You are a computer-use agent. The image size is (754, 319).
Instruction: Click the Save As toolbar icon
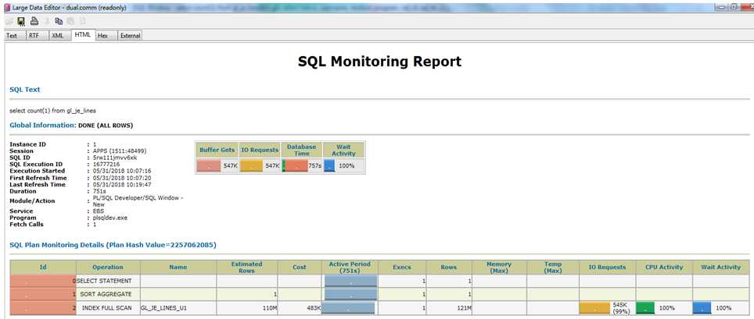click(x=21, y=21)
